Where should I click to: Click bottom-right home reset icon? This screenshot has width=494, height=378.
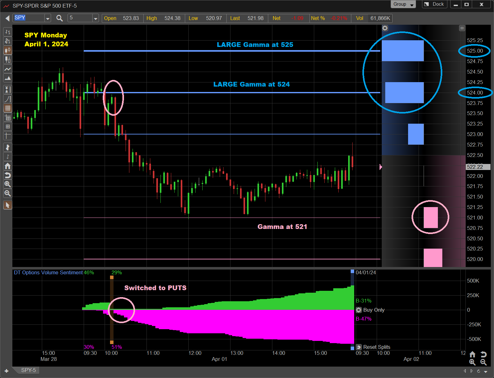pyautogui.click(x=472, y=354)
